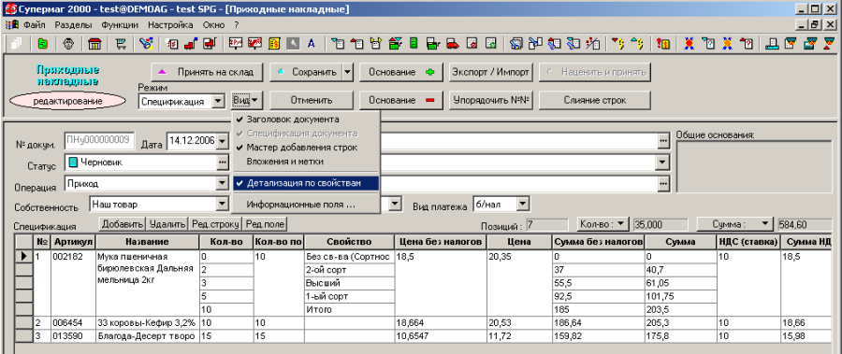This screenshot has width=842, height=354.
Task: Click the red down-arrow dollar icon
Action: coord(618,44)
